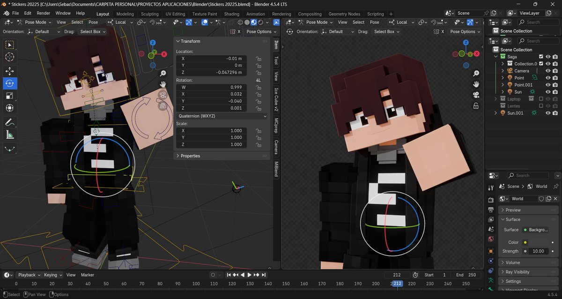Enable the Lentes collection checkbox
Image resolution: width=562 pixels, height=299 pixels.
click(x=541, y=106)
